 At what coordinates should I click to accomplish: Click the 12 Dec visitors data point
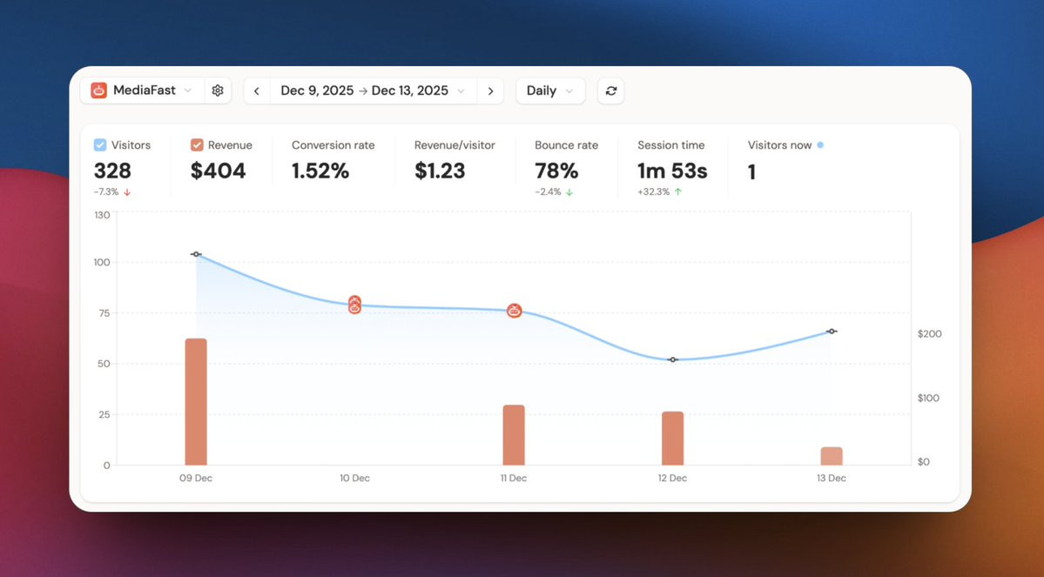tap(672, 359)
